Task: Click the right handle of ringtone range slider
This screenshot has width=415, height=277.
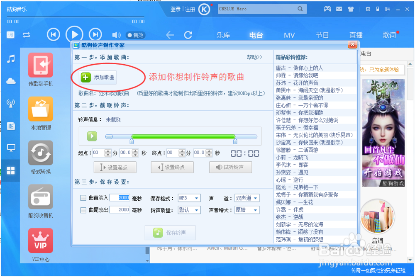Action: tap(235, 141)
